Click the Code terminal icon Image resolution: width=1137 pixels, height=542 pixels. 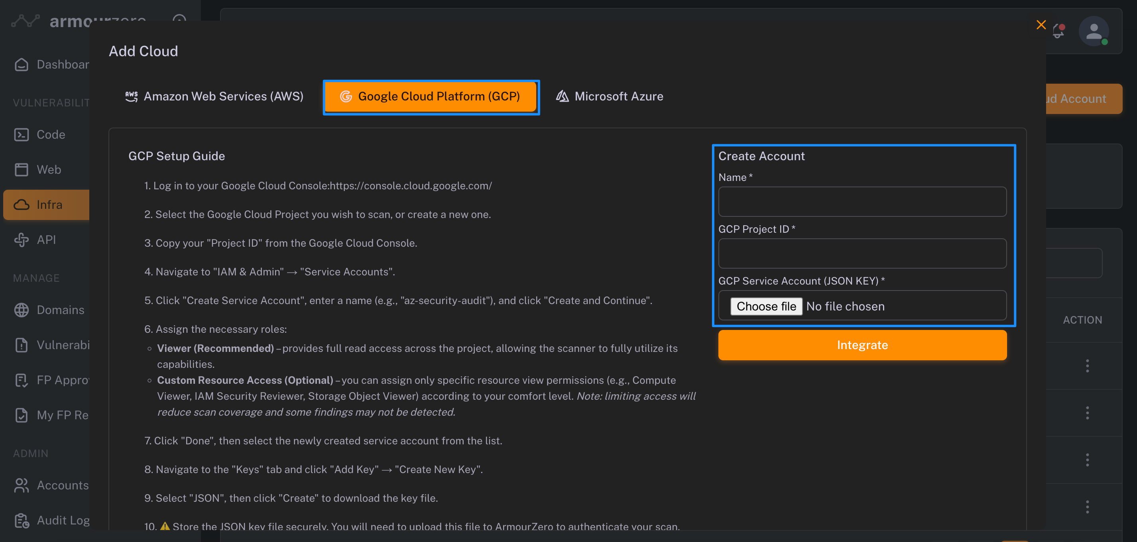[21, 135]
